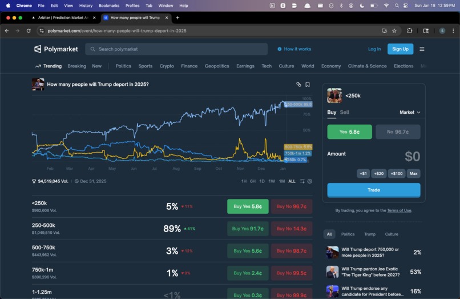The image size is (460, 299).
Task: Open Will Trump pardon Joe Exotic market
Action: tap(374, 272)
